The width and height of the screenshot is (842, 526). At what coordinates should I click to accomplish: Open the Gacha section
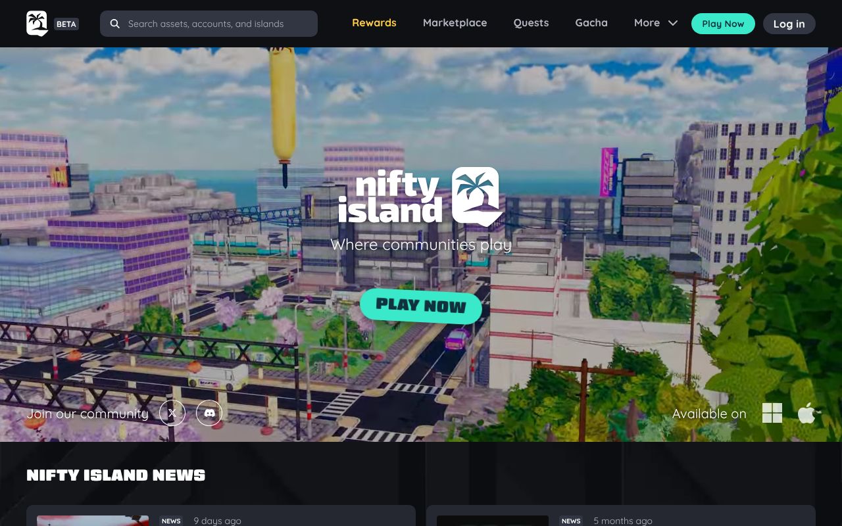coord(591,23)
